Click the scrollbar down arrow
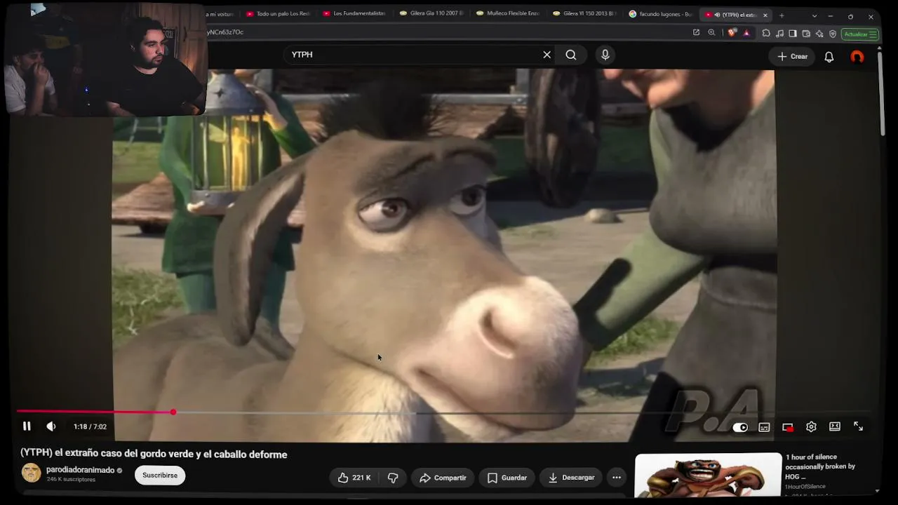 click(877, 491)
